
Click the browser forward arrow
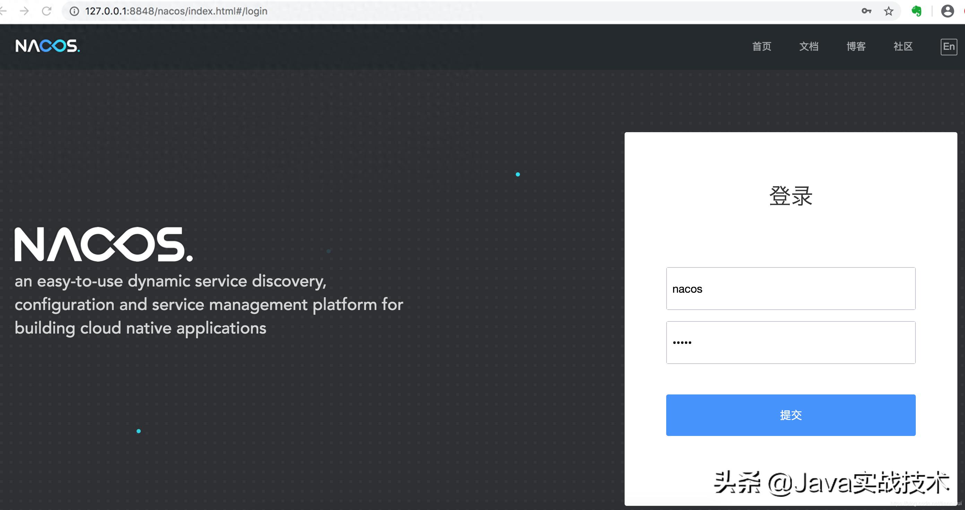24,11
